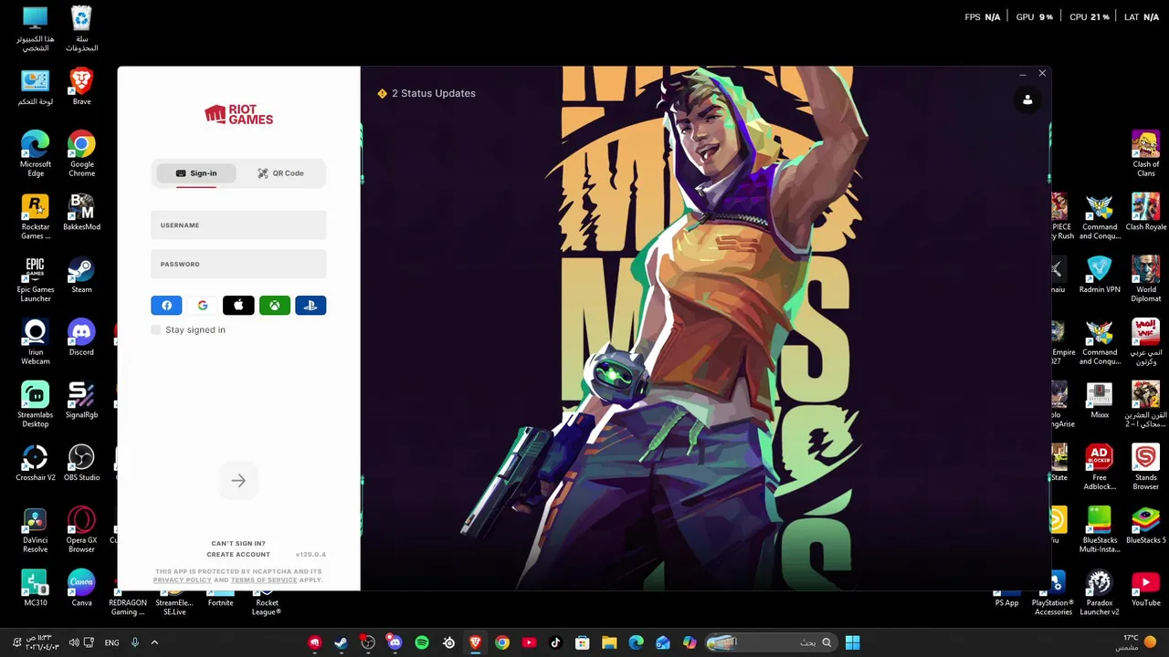Select the PlayStation Accessories icon
This screenshot has height=657, width=1169.
[x=1053, y=593]
